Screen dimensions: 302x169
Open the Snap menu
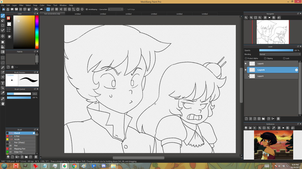pyautogui.click(x=35, y=5)
